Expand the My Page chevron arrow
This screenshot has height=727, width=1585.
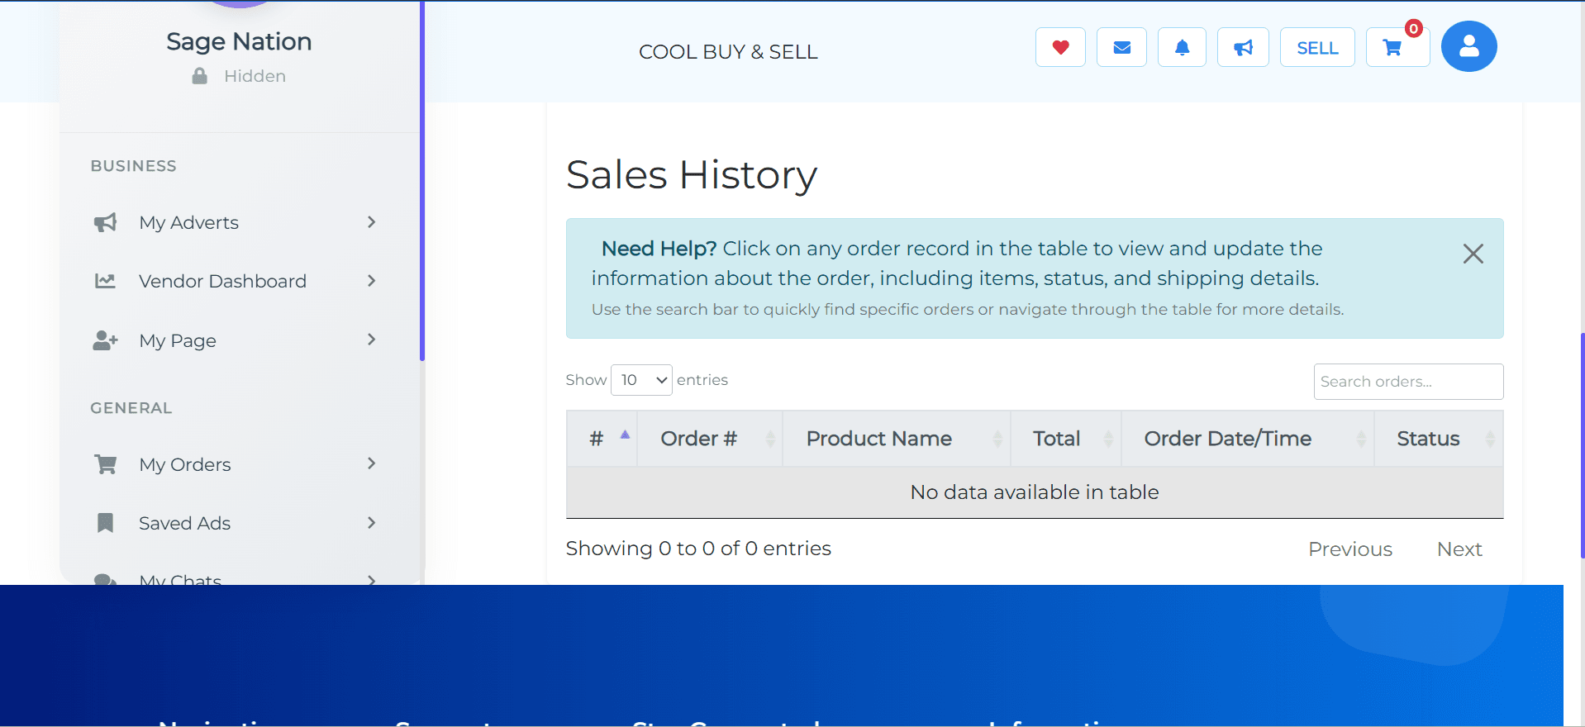point(371,340)
